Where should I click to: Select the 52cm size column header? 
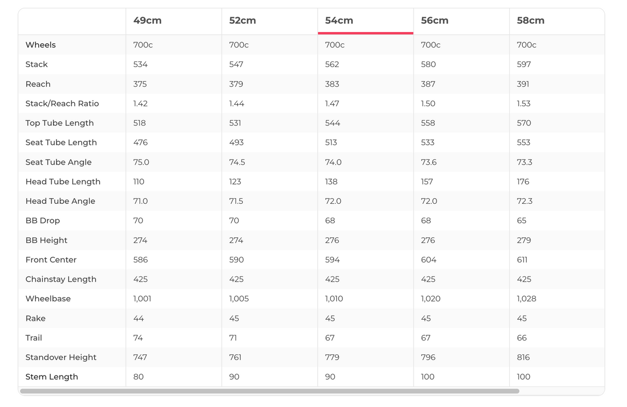coord(243,21)
